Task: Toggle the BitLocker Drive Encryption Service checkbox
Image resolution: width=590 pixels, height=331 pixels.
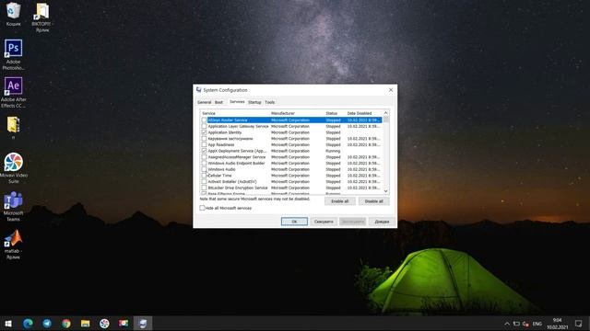Action: pos(205,188)
